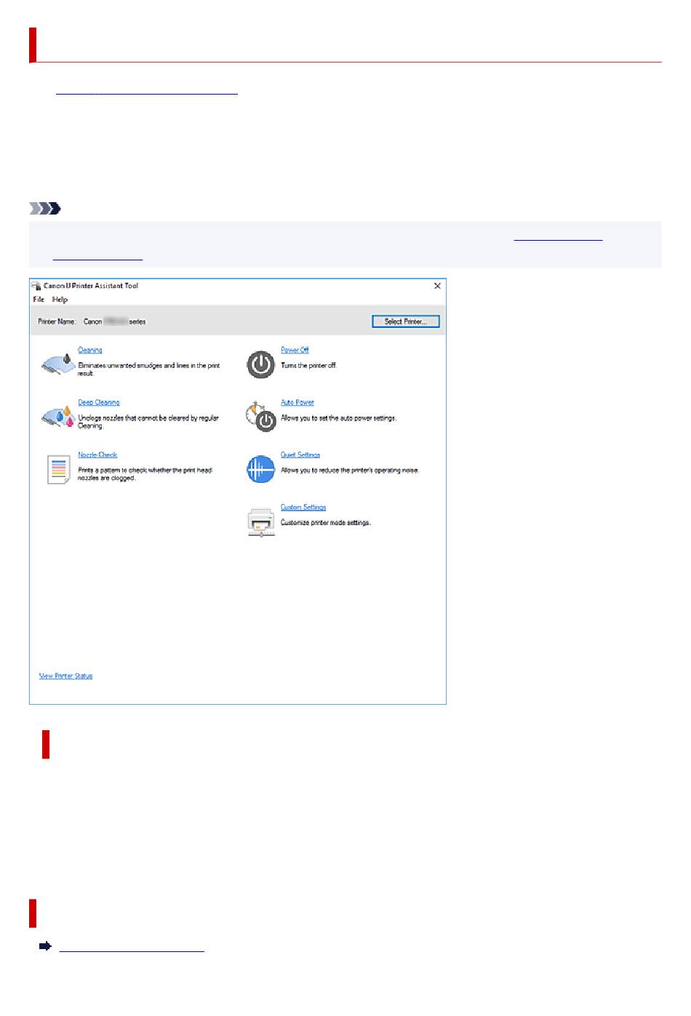Open the Deep Cleaning link
This screenshot has width=691, height=1016.
click(99, 403)
